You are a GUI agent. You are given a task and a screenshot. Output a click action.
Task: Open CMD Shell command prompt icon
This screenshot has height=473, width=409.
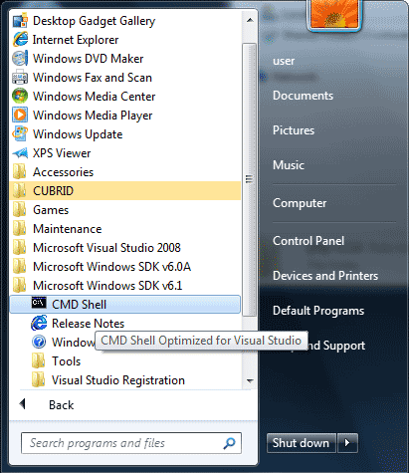pyautogui.click(x=39, y=303)
